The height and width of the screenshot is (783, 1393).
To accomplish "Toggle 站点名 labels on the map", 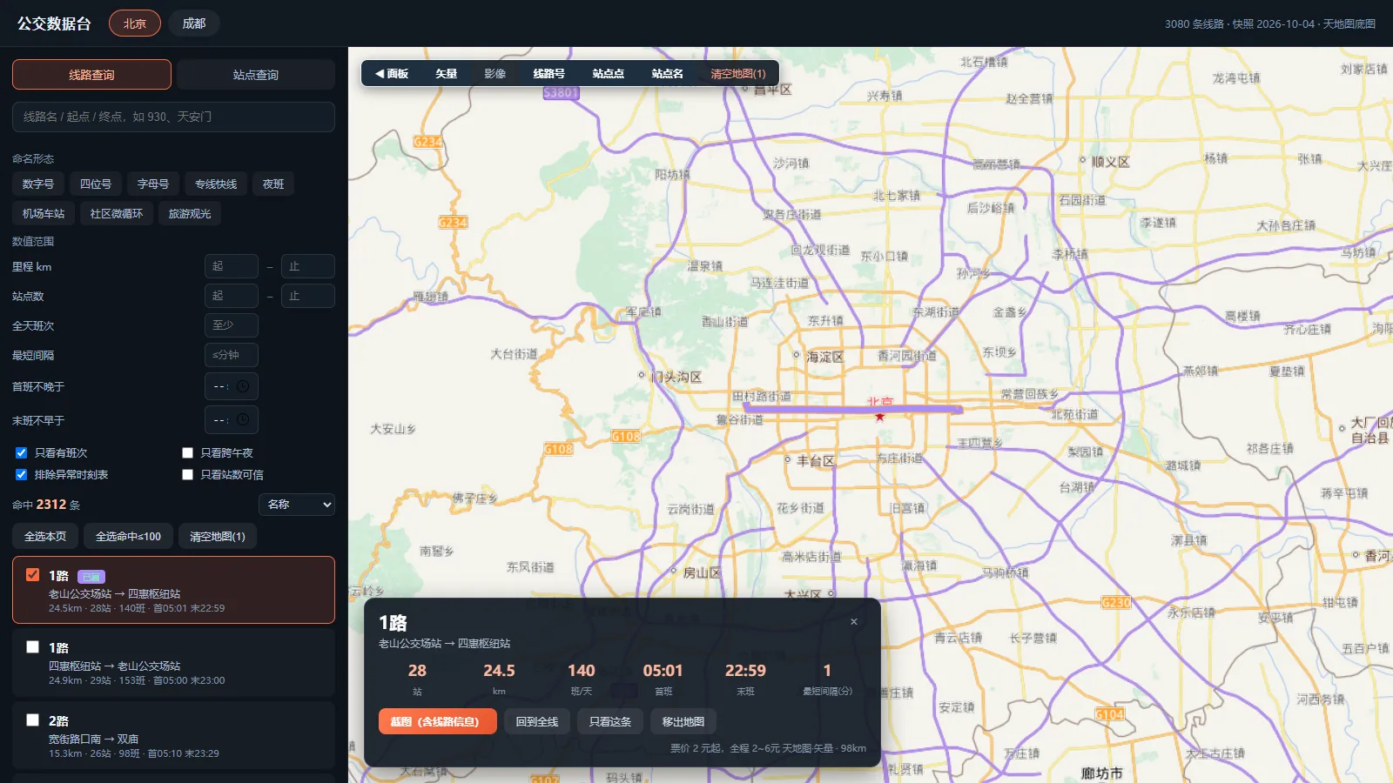I will pyautogui.click(x=668, y=74).
